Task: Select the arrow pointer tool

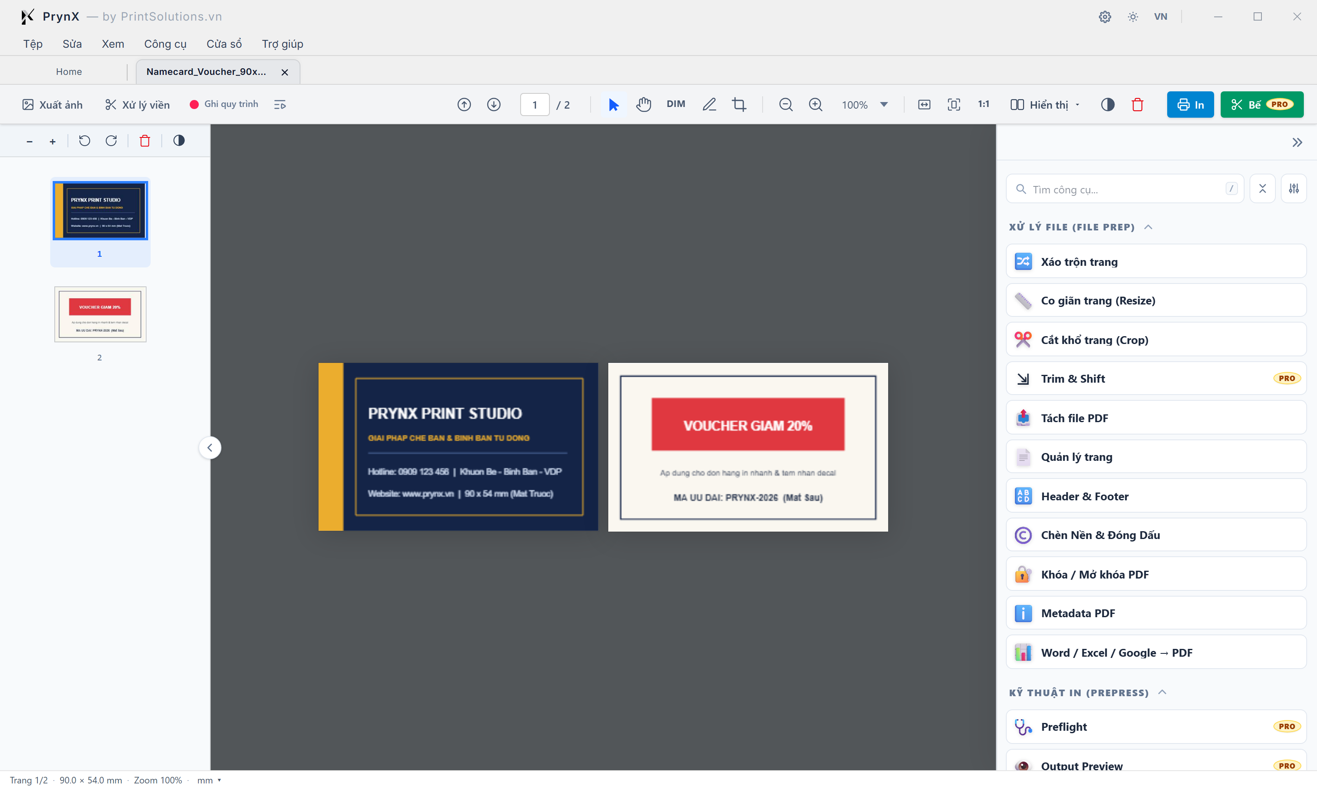Action: 613,105
